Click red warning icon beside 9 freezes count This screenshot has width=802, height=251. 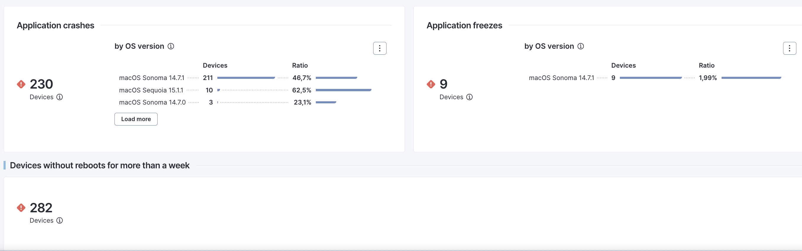point(431,84)
